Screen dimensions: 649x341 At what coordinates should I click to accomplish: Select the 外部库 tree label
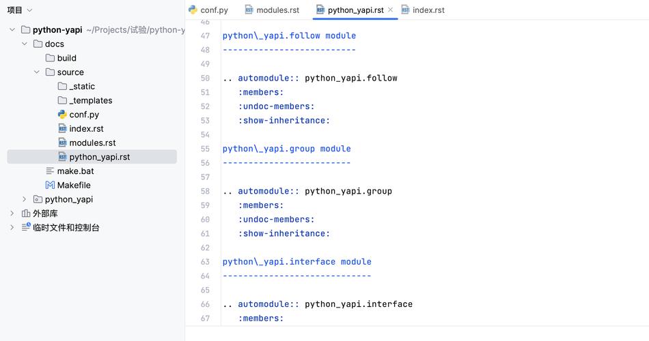pos(45,213)
